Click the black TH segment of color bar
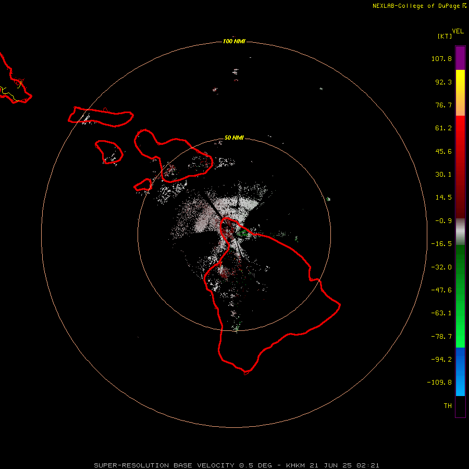469x469 pixels. (460, 406)
